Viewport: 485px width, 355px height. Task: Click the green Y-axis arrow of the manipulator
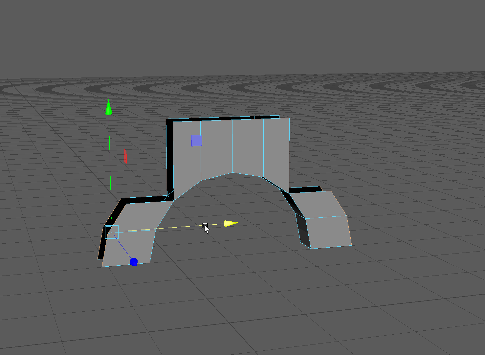pos(109,108)
